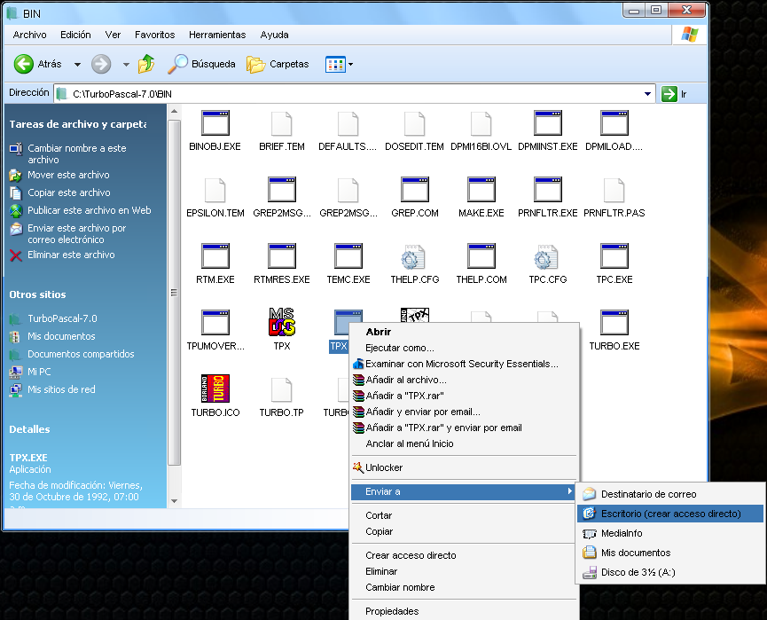This screenshot has height=620, width=767.
Task: Click the Atrás back arrow icon
Action: (x=23, y=64)
